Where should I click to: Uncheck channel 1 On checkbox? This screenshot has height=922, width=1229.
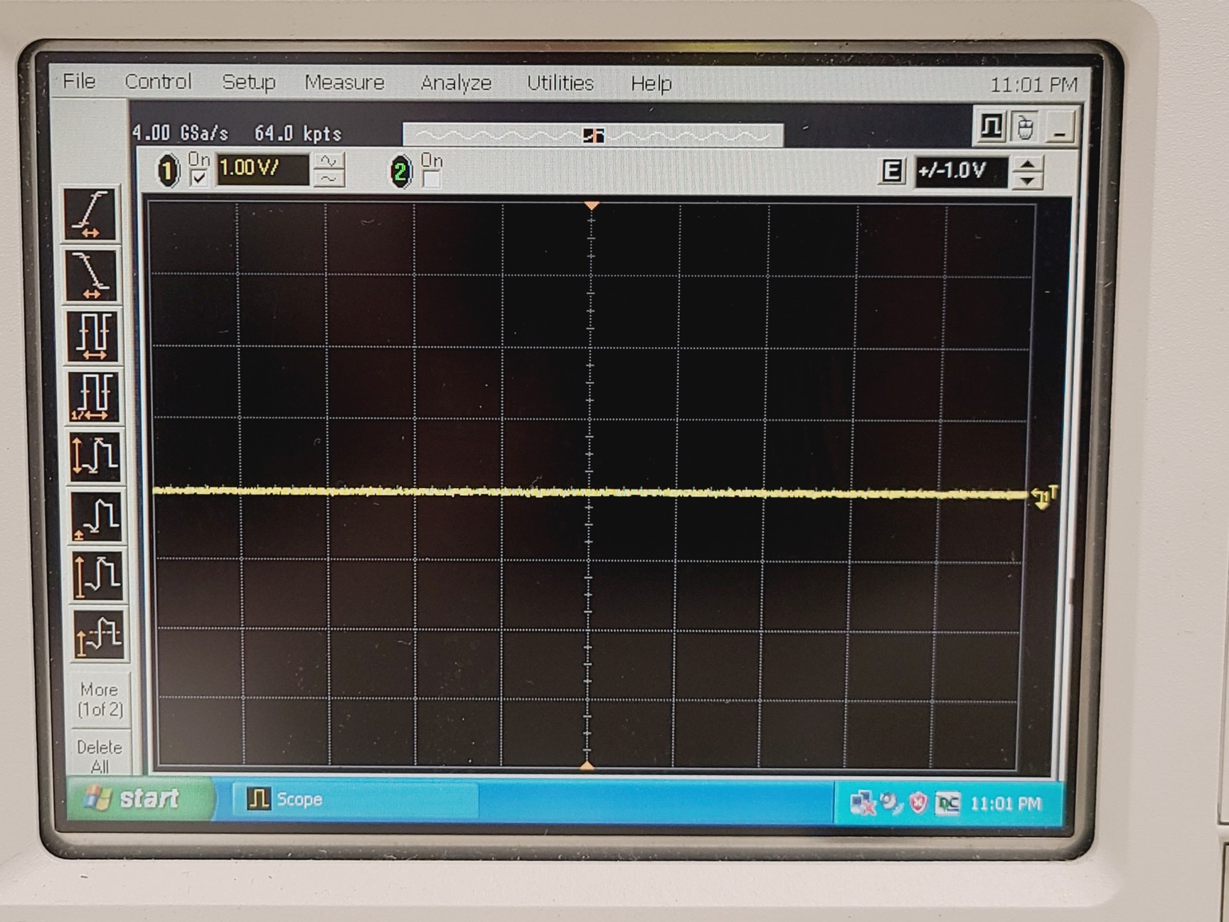(x=198, y=178)
